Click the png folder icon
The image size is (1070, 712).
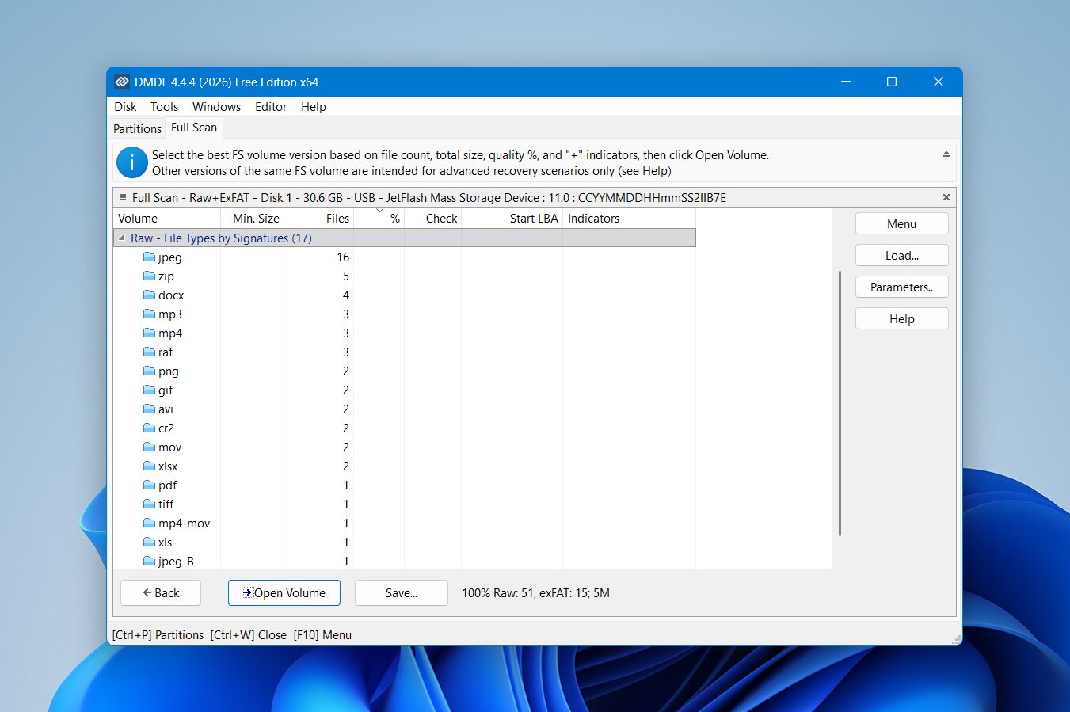tap(149, 371)
